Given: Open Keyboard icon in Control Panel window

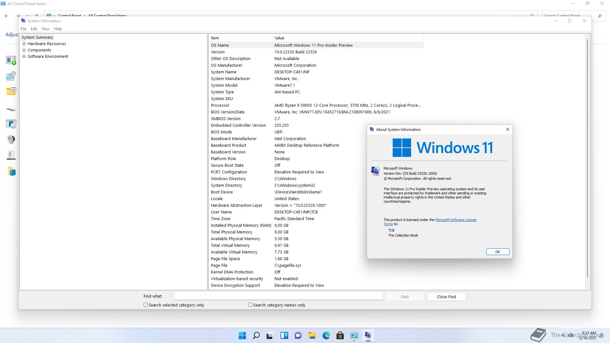Looking at the screenshot, I should [11, 109].
